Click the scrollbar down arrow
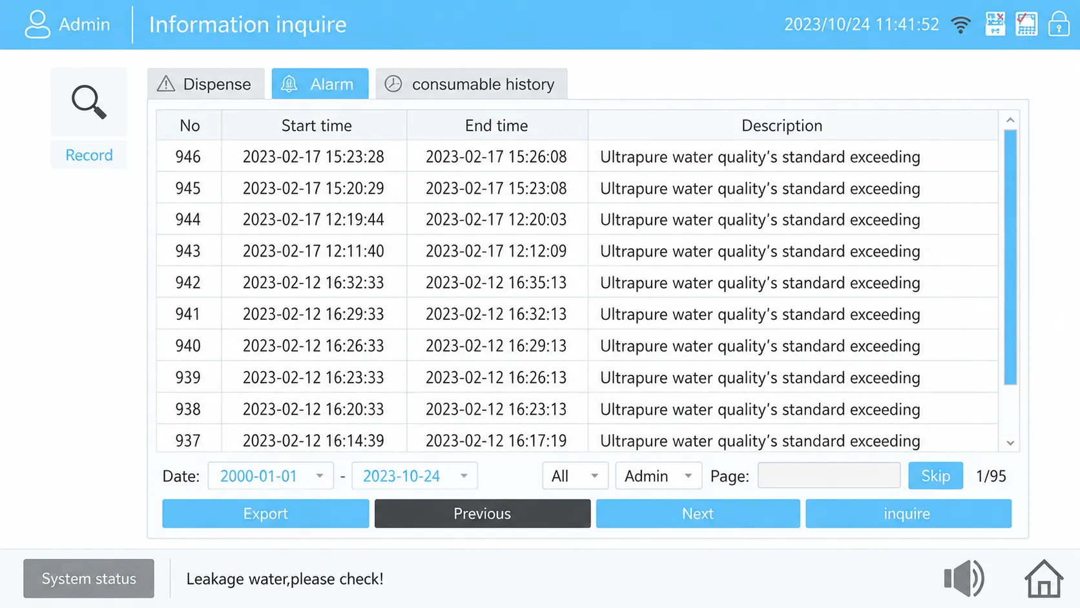The image size is (1080, 608). click(1010, 443)
